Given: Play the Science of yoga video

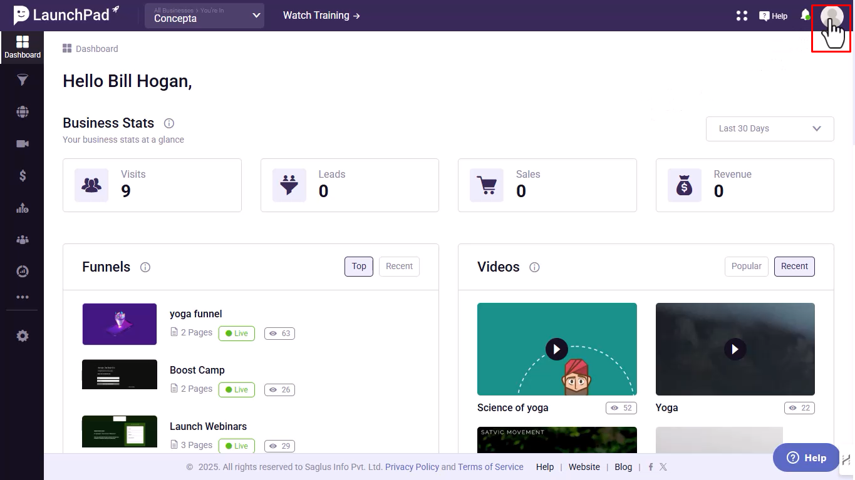Looking at the screenshot, I should coord(557,349).
